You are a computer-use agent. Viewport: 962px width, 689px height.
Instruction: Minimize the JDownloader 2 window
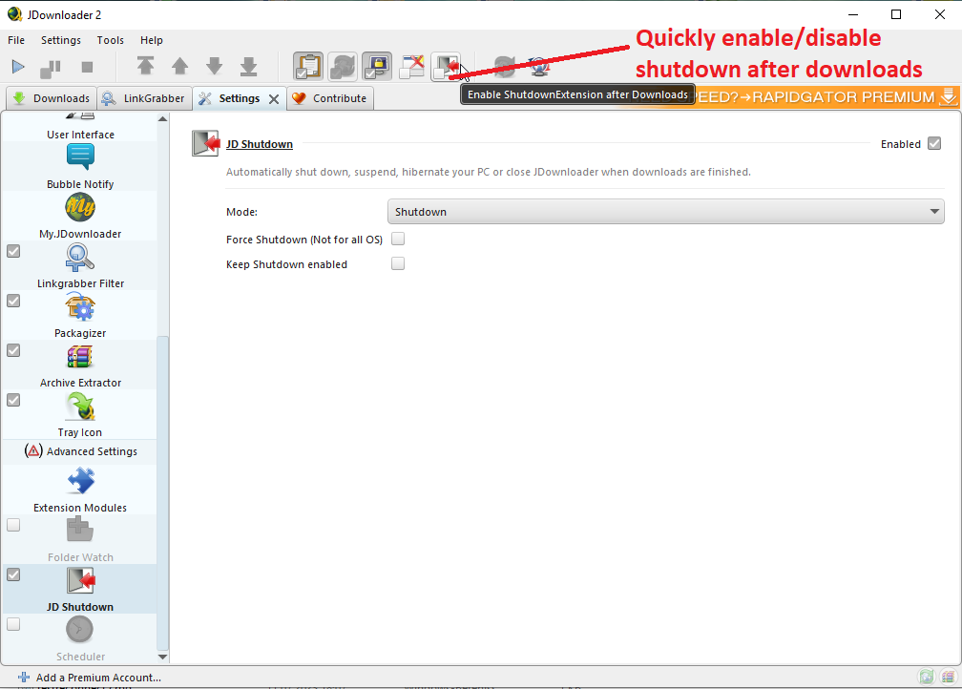[853, 14]
